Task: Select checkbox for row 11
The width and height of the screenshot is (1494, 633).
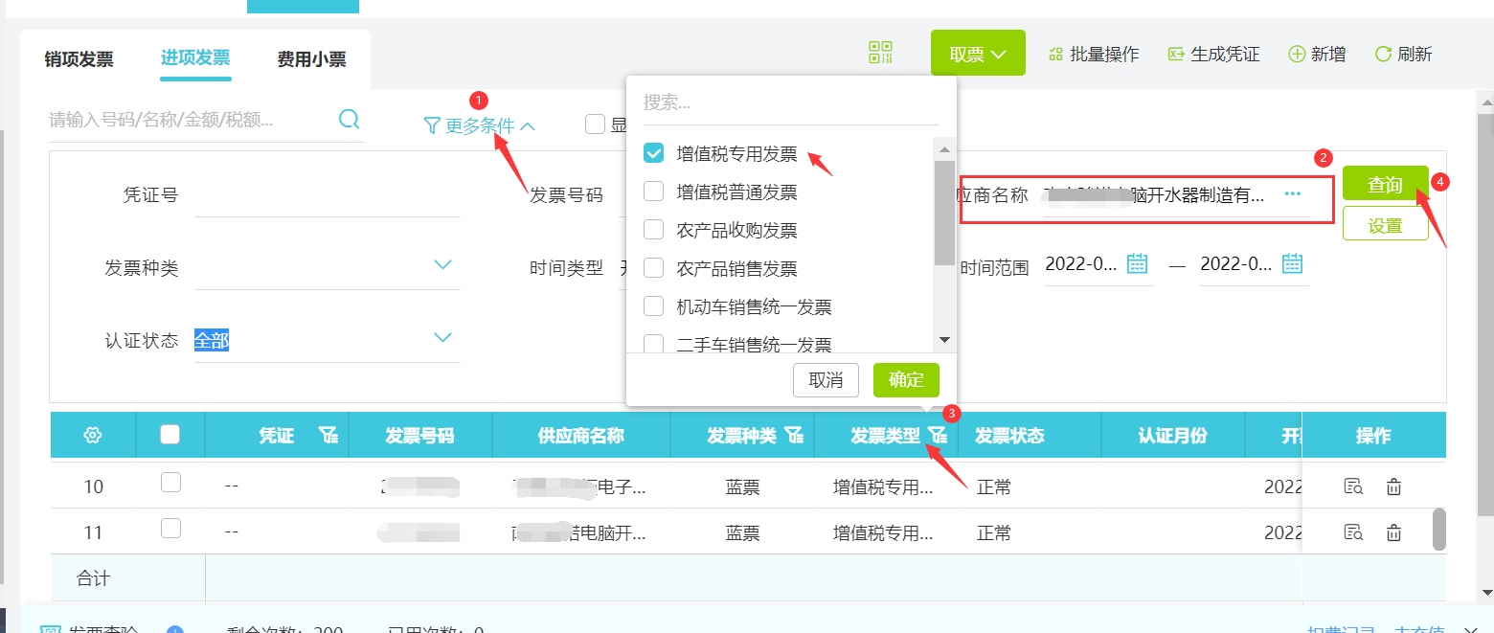Action: [170, 528]
